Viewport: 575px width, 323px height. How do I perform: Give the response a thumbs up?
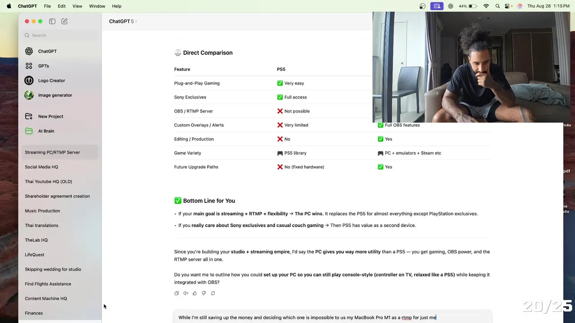195,293
